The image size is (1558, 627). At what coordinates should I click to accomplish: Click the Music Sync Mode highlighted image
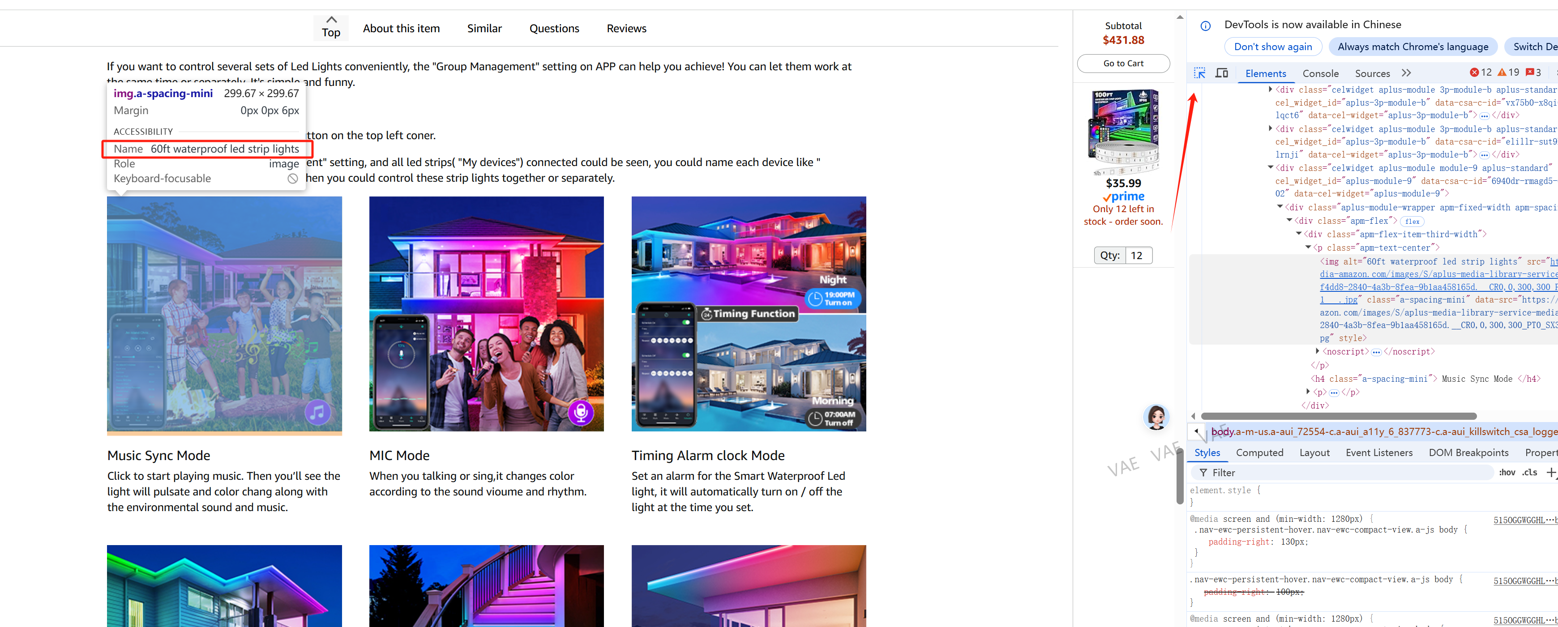tap(224, 314)
